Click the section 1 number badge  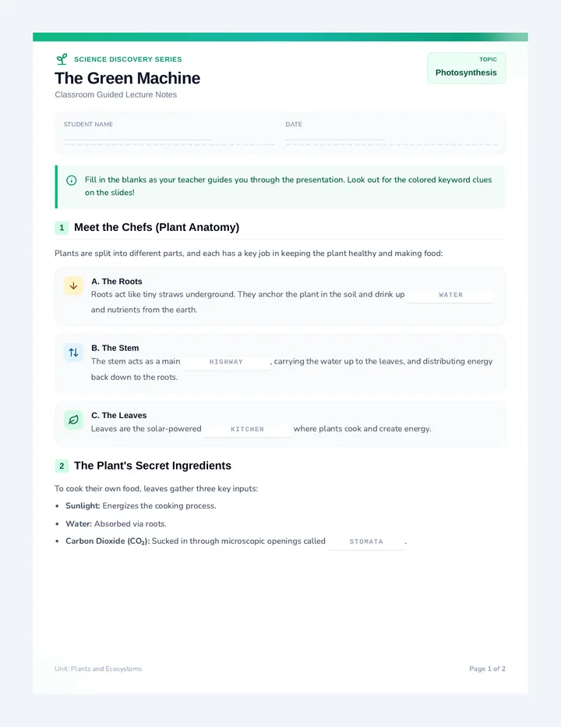[x=62, y=228]
